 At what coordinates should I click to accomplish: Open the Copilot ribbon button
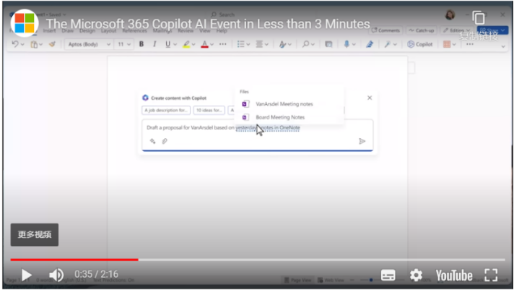(x=420, y=44)
